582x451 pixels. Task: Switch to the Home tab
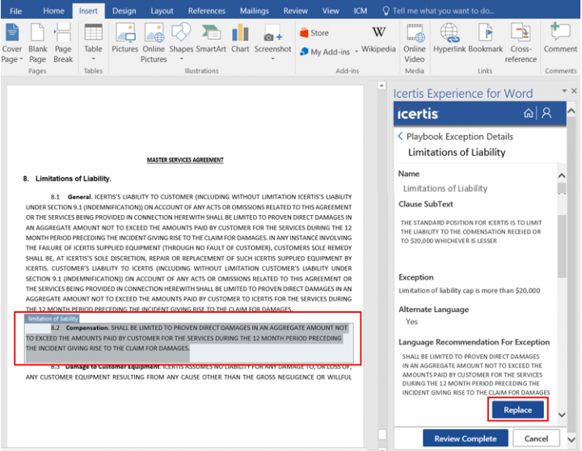tap(53, 11)
